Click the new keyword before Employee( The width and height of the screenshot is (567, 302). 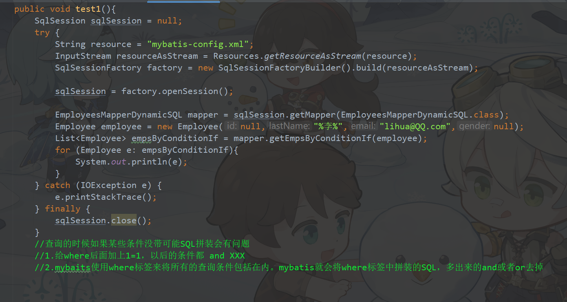pyautogui.click(x=165, y=127)
